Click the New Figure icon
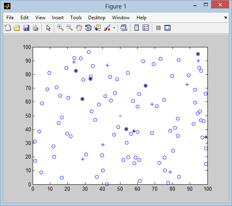Viewport: 232px width, 206px height. pyautogui.click(x=8, y=28)
